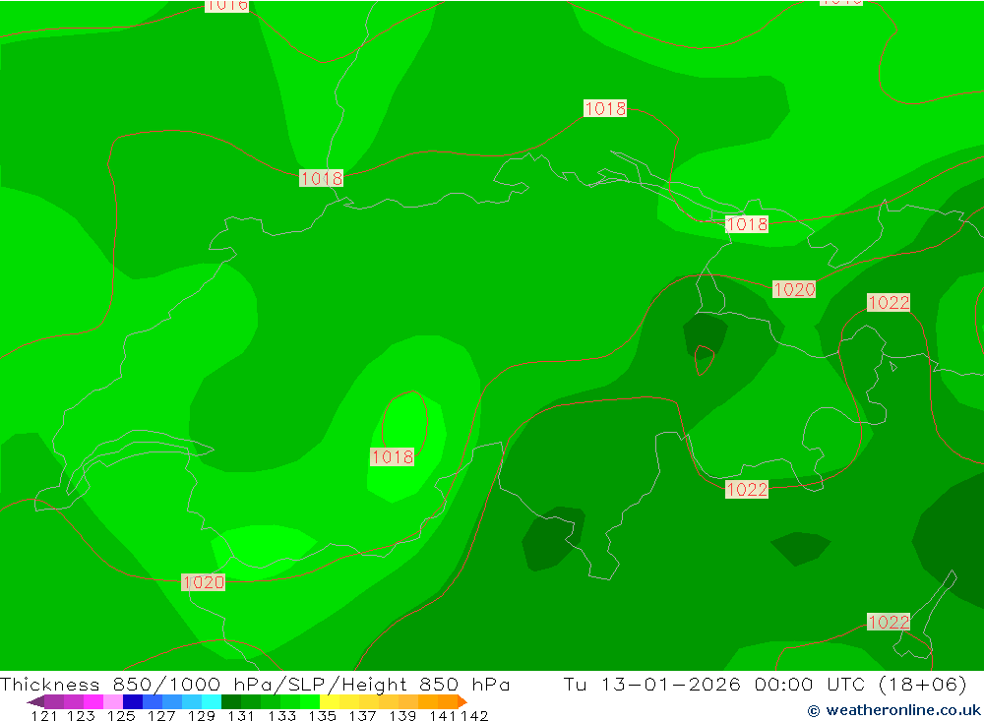The height and width of the screenshot is (721, 984).
Task: Click the legend value 135
Action: coord(322,716)
